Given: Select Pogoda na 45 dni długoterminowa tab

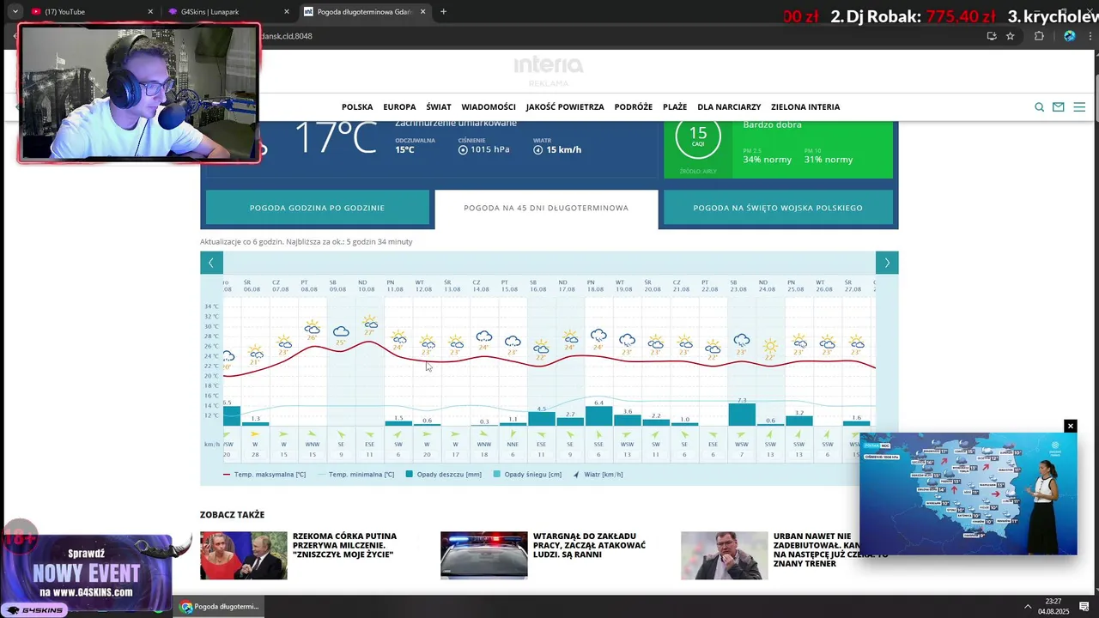Looking at the screenshot, I should click(546, 208).
